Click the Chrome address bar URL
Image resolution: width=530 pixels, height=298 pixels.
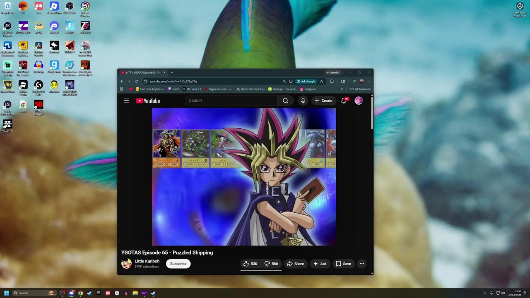point(173,81)
